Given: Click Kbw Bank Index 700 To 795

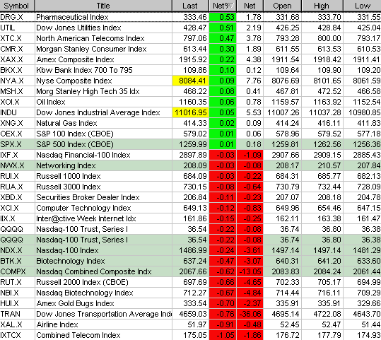Looking at the screenshot, I should [84, 70].
